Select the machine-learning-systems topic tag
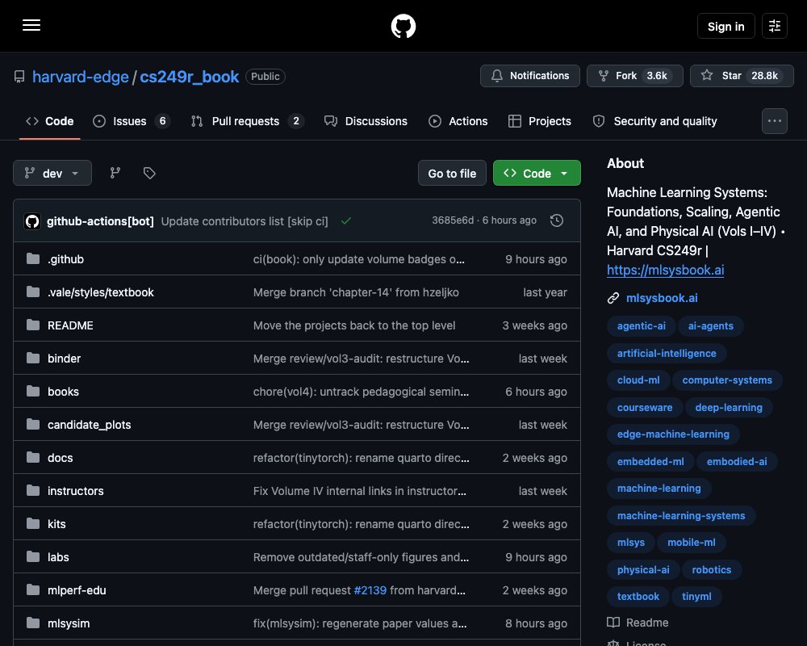 681,516
